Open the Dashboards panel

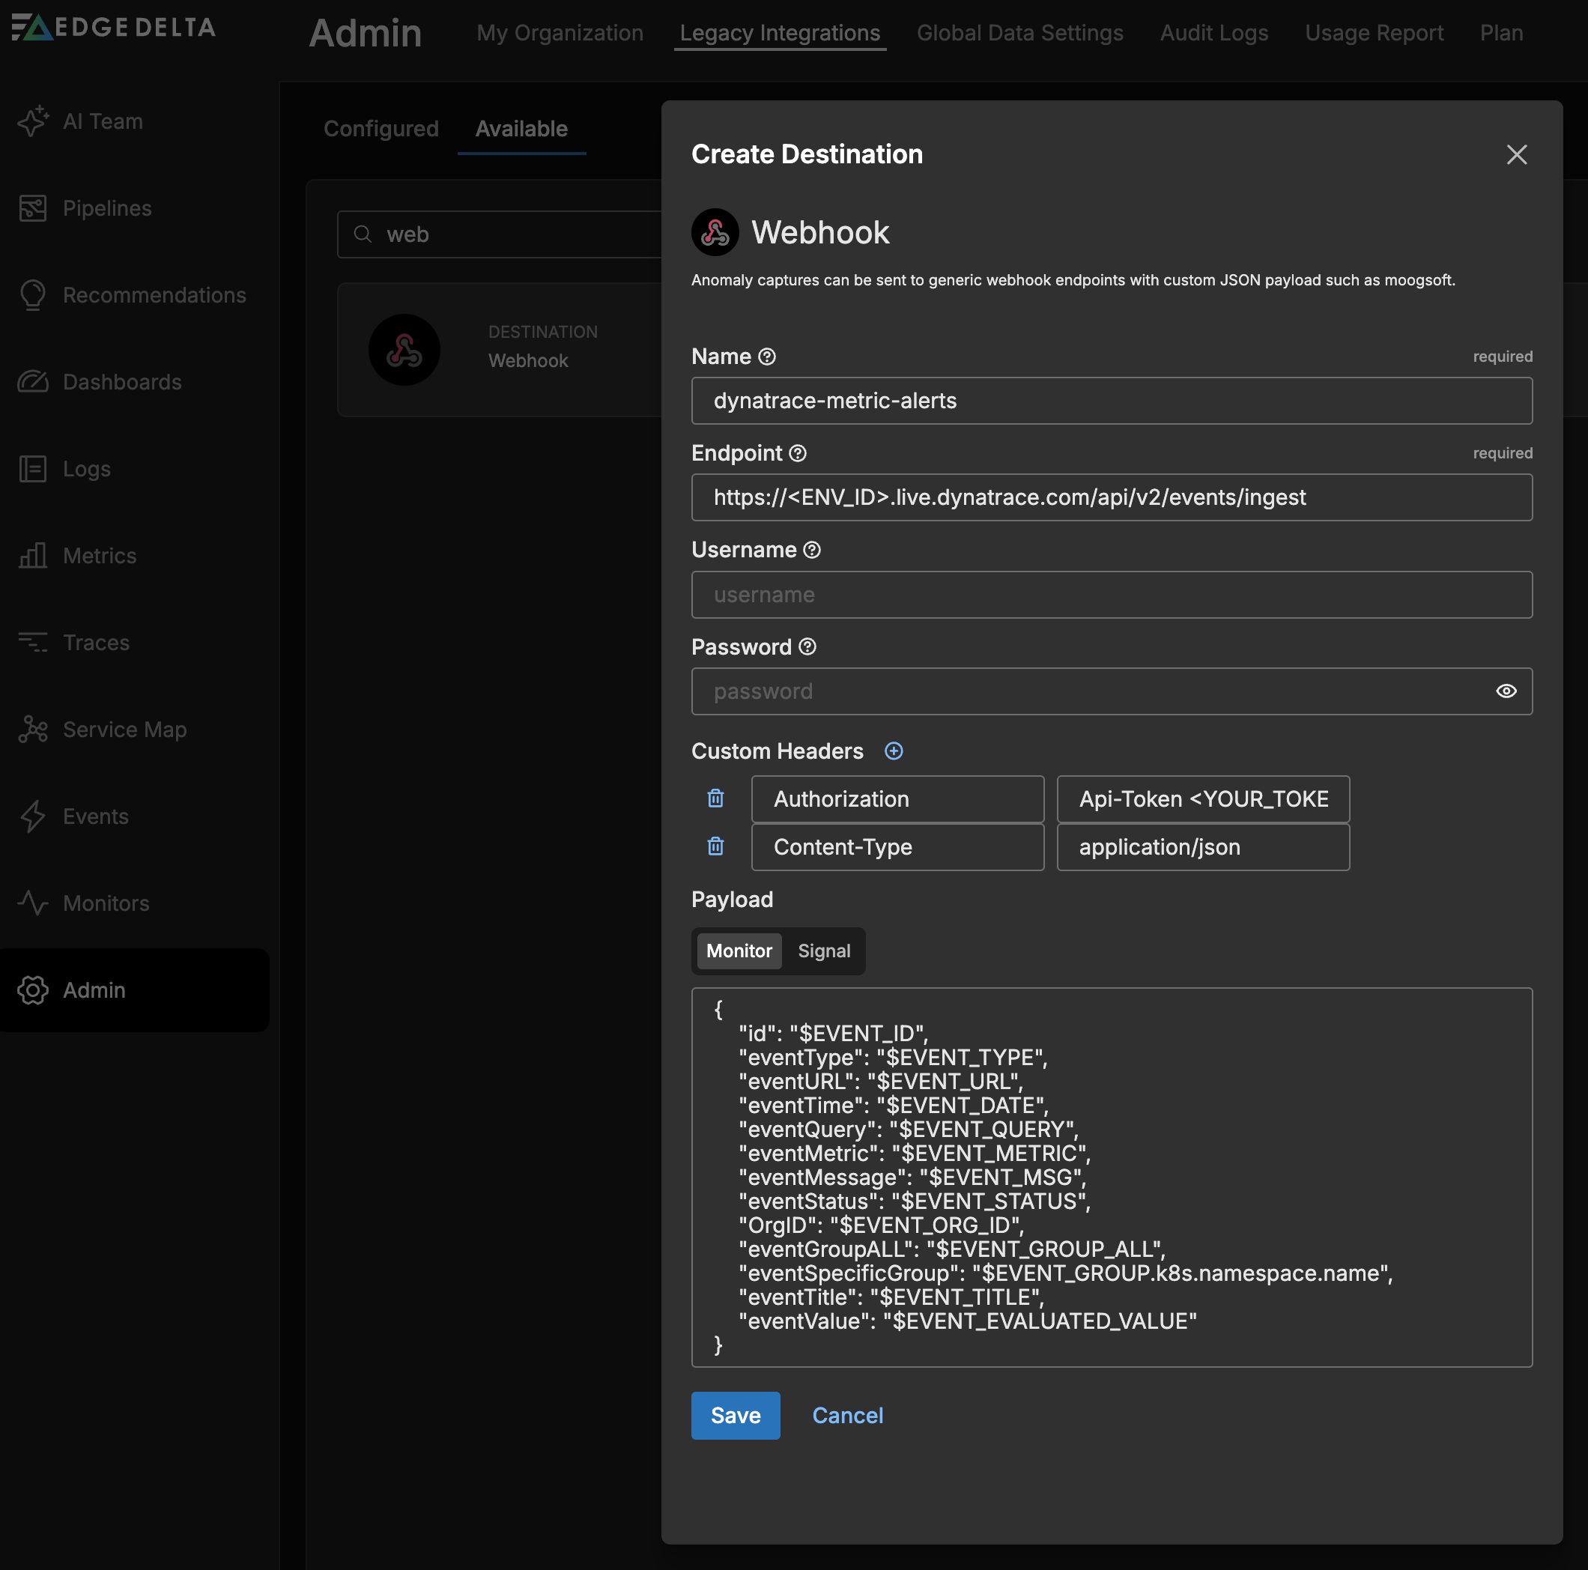click(121, 381)
